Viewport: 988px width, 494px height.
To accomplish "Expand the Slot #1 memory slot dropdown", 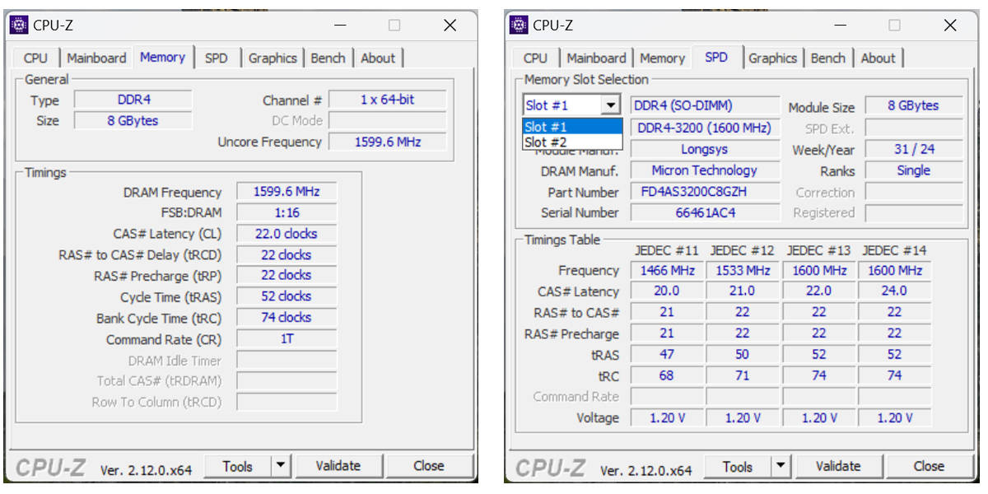I will tap(610, 105).
